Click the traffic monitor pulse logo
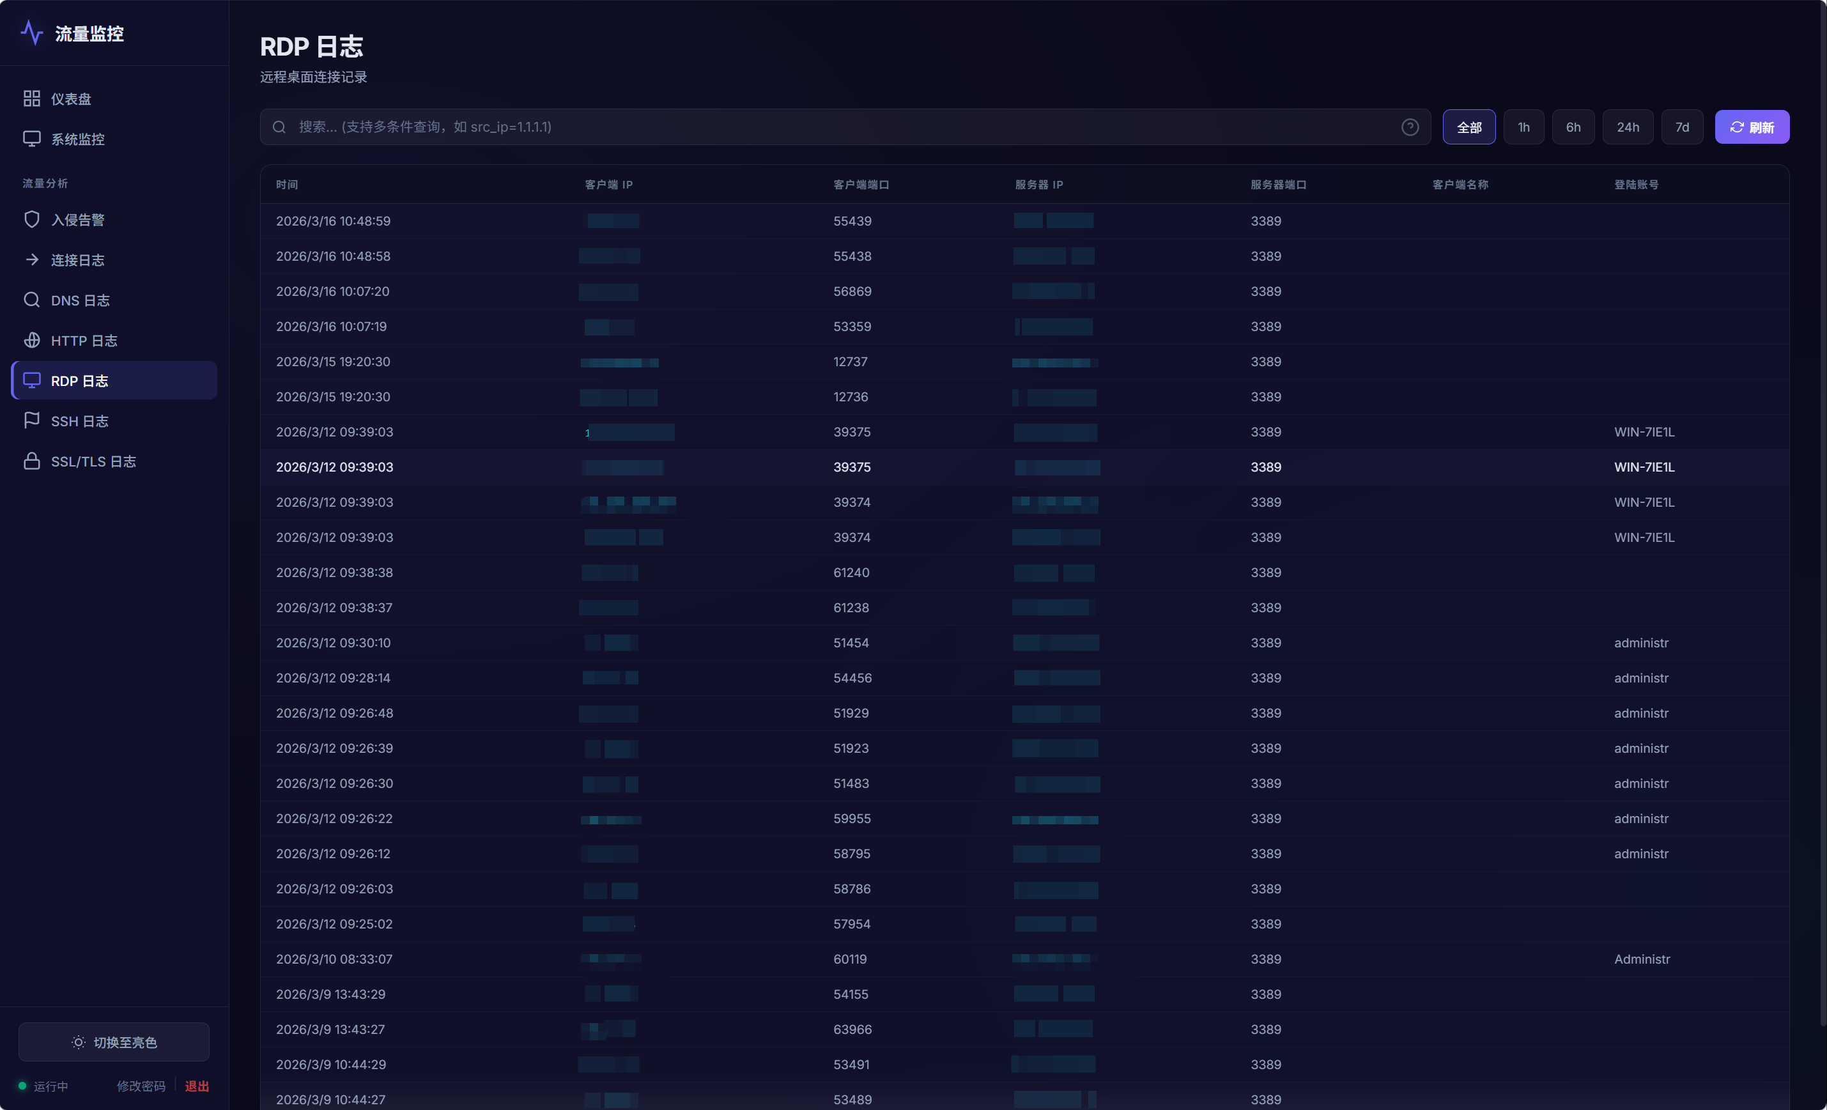This screenshot has height=1110, width=1827. 31,33
